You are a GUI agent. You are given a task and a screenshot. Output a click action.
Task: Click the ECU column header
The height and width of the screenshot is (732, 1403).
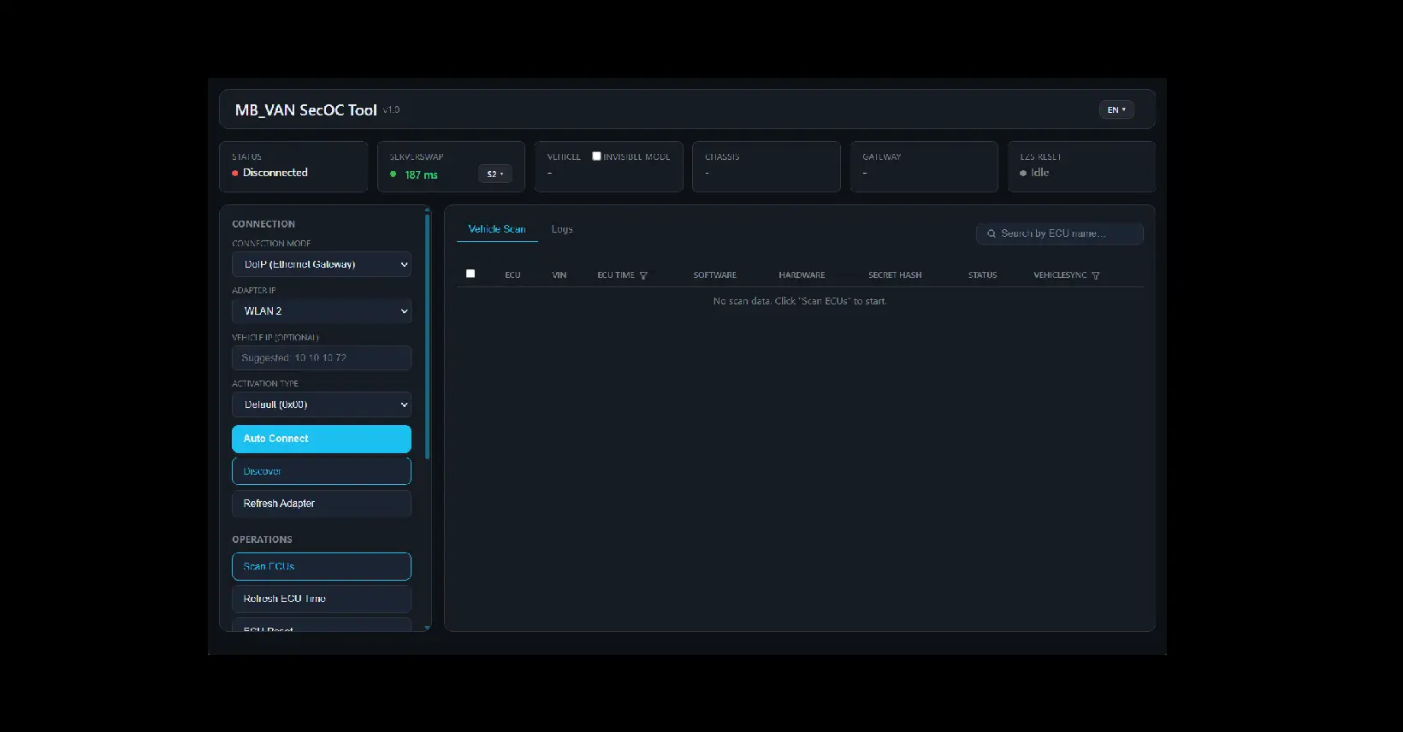[x=512, y=275]
